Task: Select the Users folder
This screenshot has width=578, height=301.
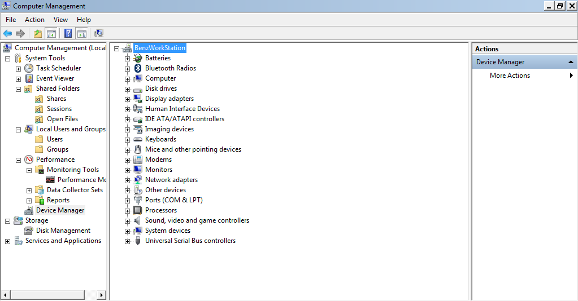Action: (x=55, y=139)
